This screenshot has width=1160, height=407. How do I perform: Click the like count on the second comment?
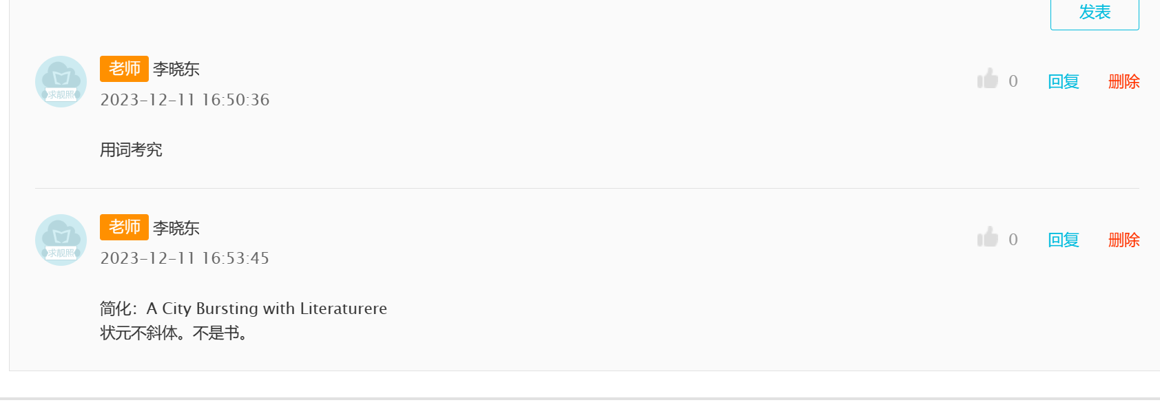click(1013, 240)
